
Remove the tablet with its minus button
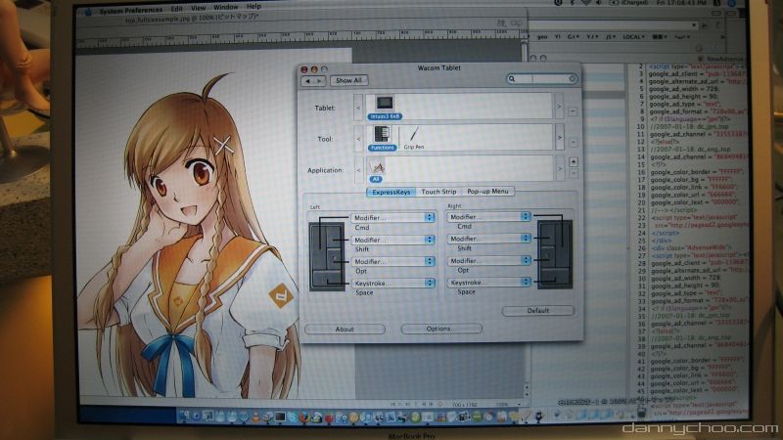coord(572,112)
